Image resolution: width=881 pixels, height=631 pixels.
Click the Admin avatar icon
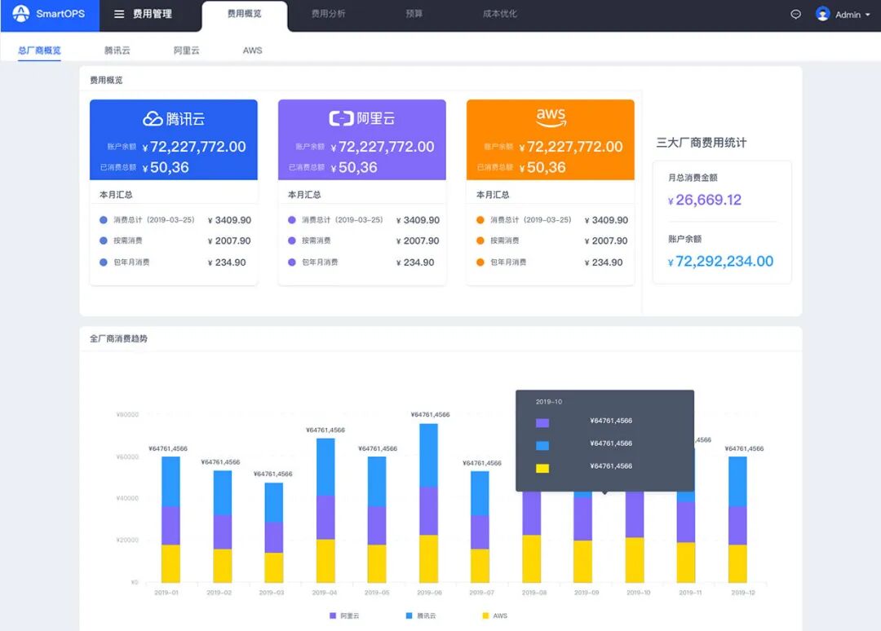822,14
